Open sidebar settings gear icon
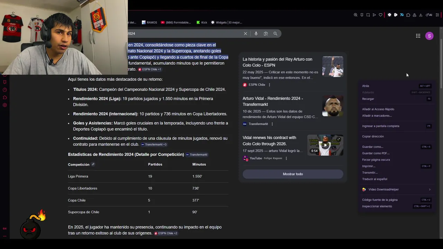Viewport: 443px width, 249px height. coord(5,105)
